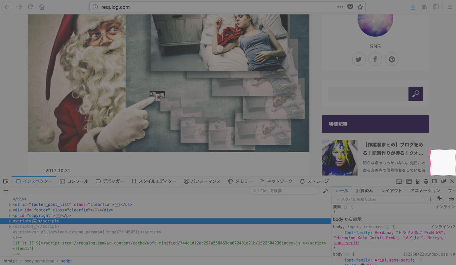The image size is (456, 265).
Task: Select the body.home.blog breadcrumb
Action: click(x=39, y=261)
